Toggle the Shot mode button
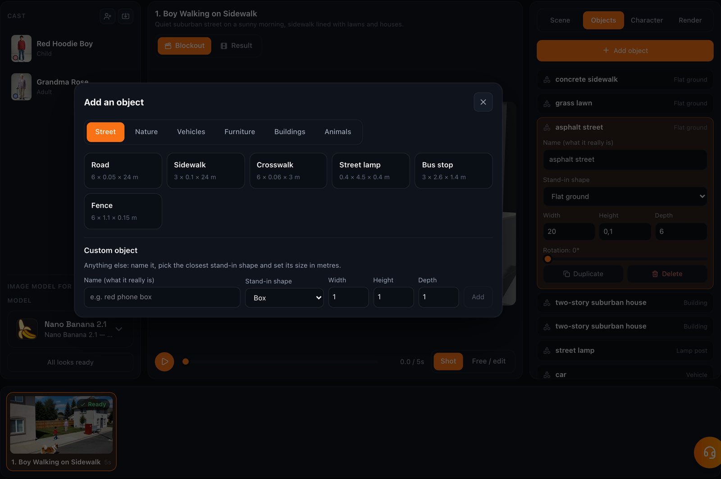Screen dimensions: 721x479 point(448,361)
